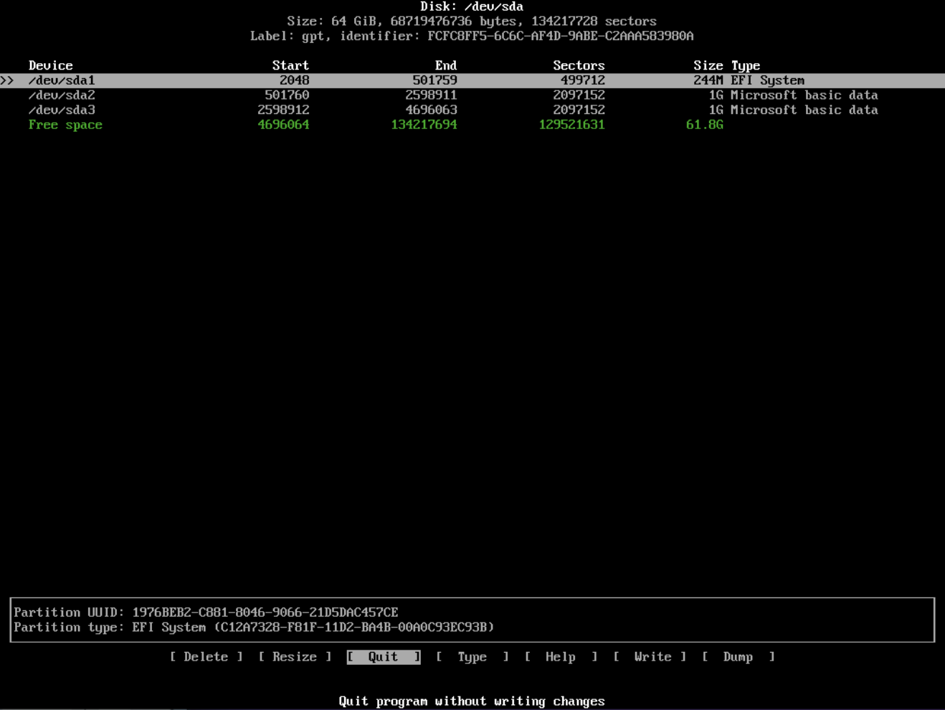945x710 pixels.
Task: Click free space end value 134217694
Action: pyautogui.click(x=424, y=125)
